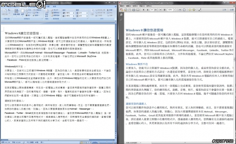
Task: Print the PDF with the printer icon
Action: coord(133,10)
